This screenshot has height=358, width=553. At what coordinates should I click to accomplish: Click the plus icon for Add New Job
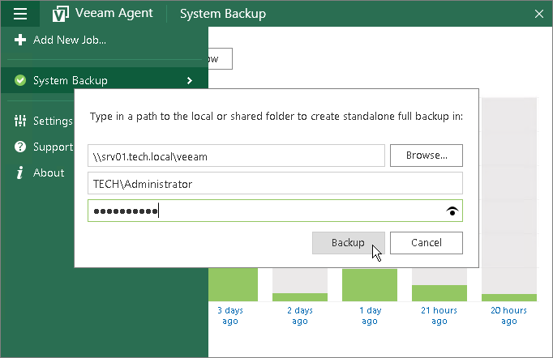coord(20,40)
